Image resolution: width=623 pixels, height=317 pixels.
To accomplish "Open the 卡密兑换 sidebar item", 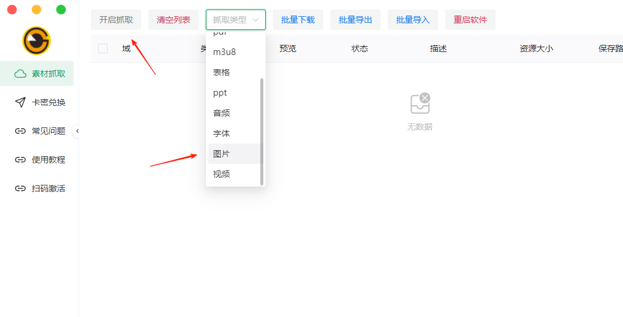I will point(37,102).
